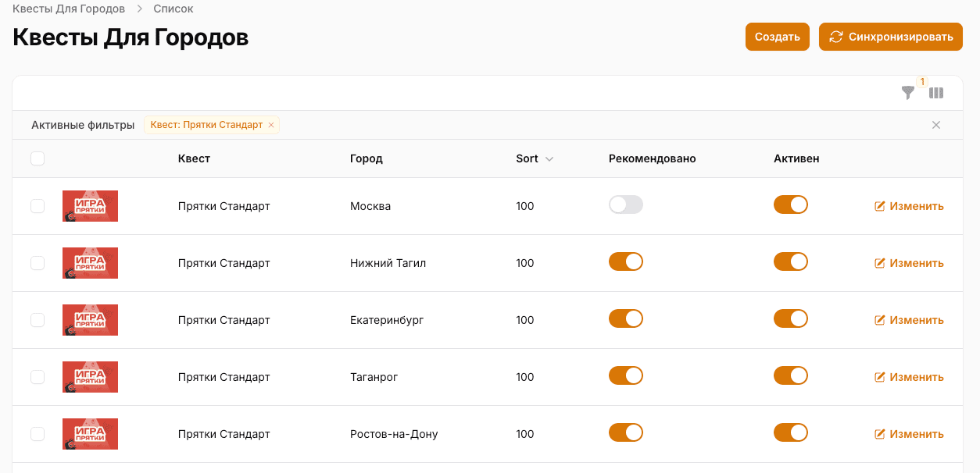Clear all active filters with X icon
Screen dimensions: 980x473
[936, 125]
